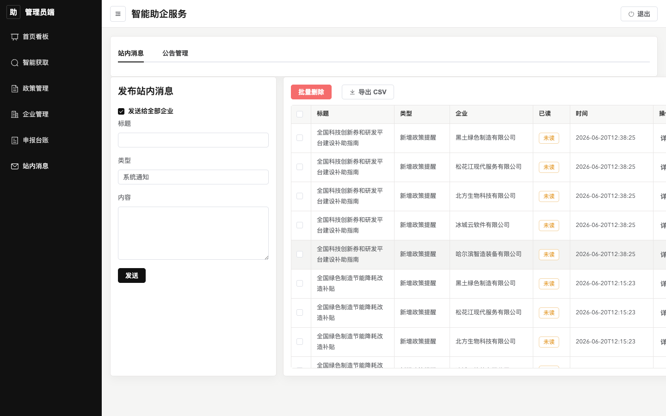
Task: Collapse the sidebar with the hamburger icon
Action: pos(118,14)
